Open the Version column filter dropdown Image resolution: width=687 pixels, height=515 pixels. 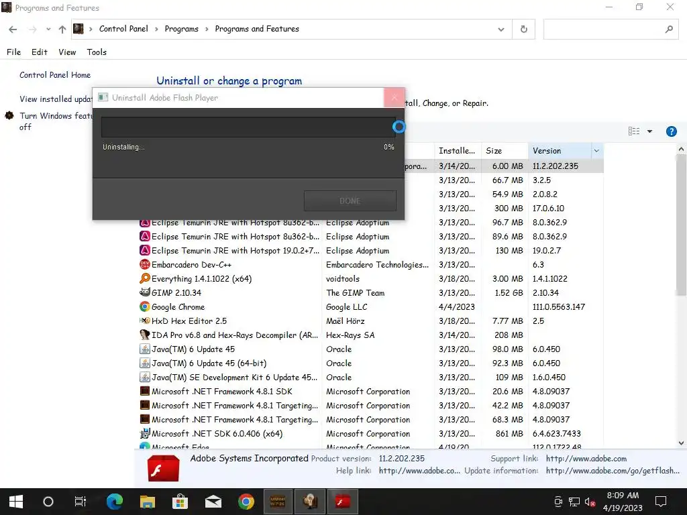click(596, 151)
